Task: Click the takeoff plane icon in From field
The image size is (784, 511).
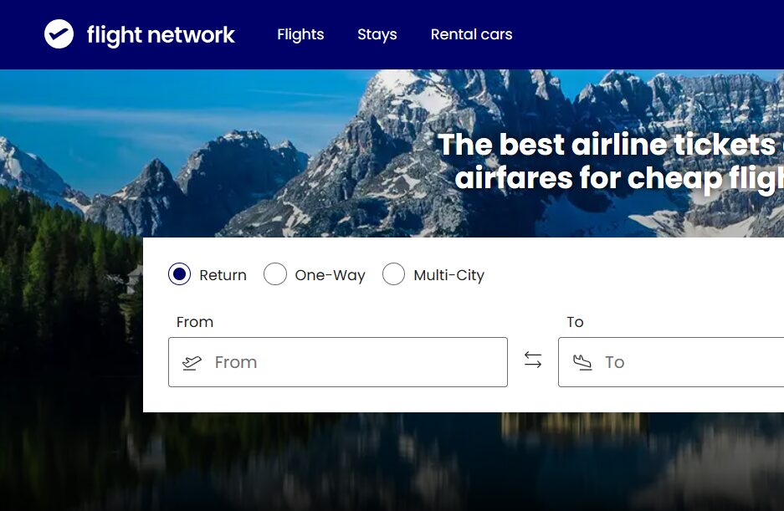Action: click(x=192, y=362)
